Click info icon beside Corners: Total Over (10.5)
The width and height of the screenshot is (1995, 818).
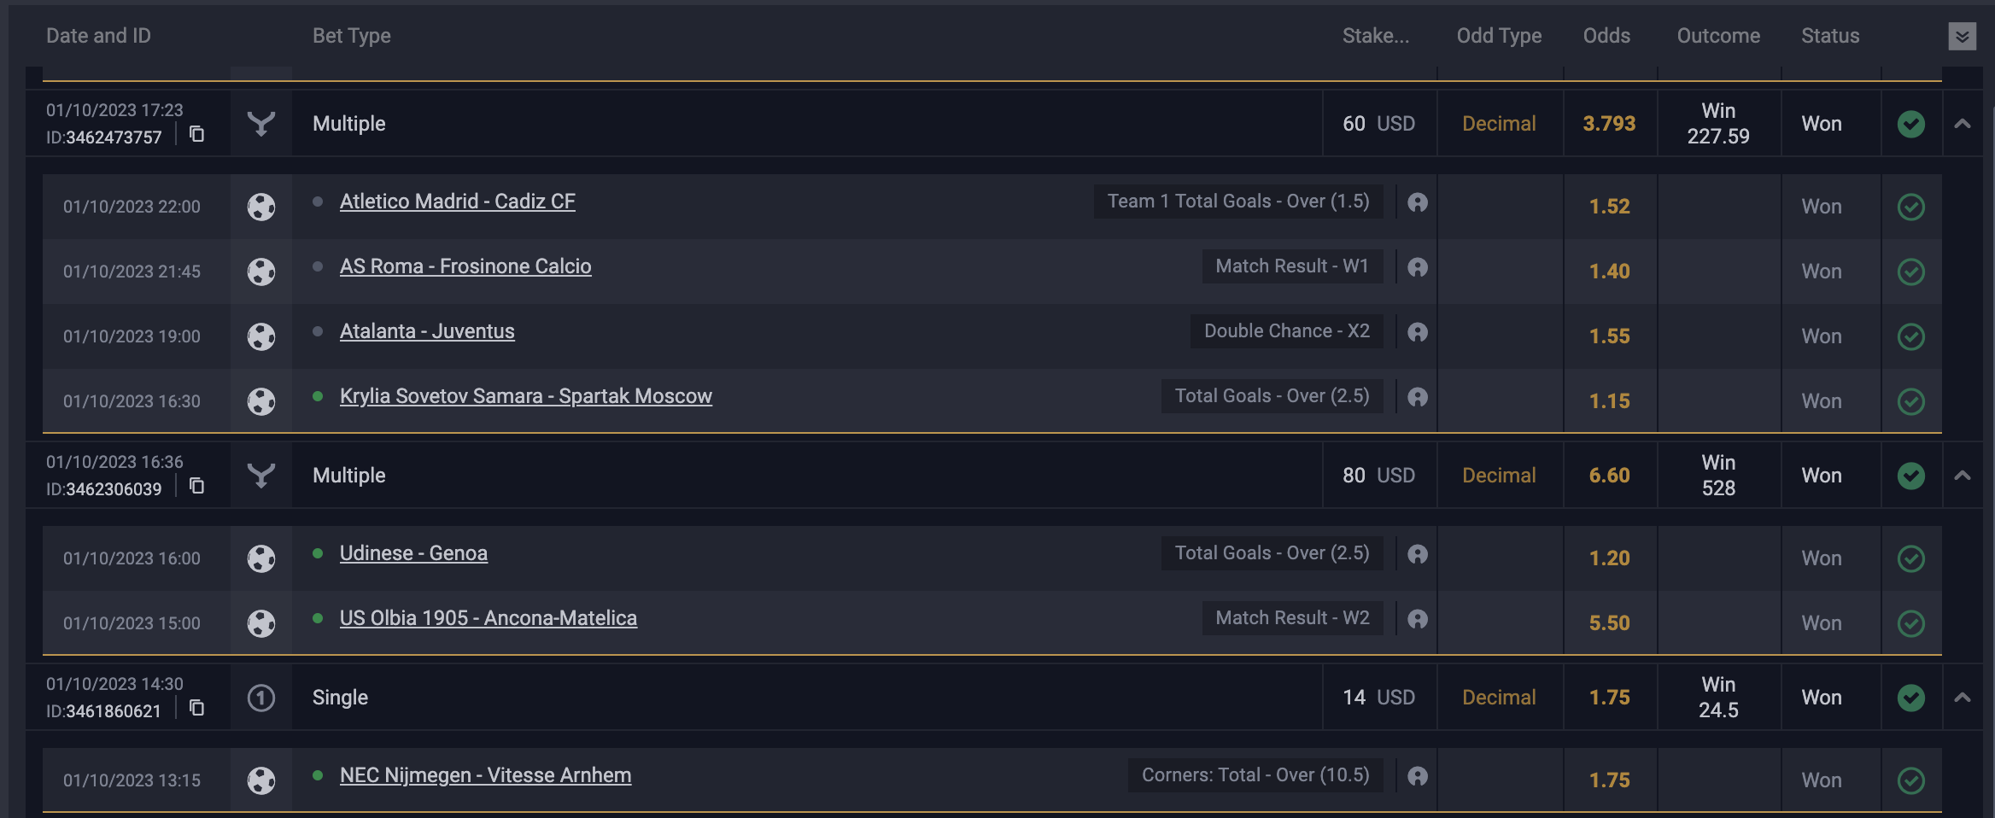pyautogui.click(x=1418, y=776)
